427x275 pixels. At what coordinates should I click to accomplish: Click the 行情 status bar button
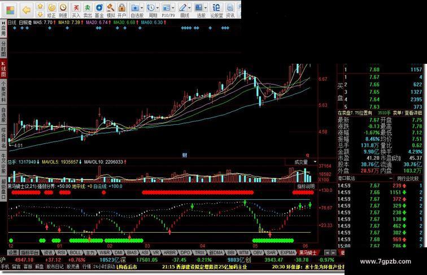pyautogui.click(x=86, y=267)
